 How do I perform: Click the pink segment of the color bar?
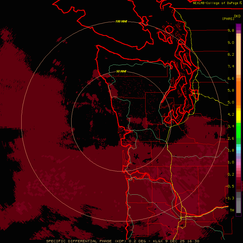coord(238,164)
